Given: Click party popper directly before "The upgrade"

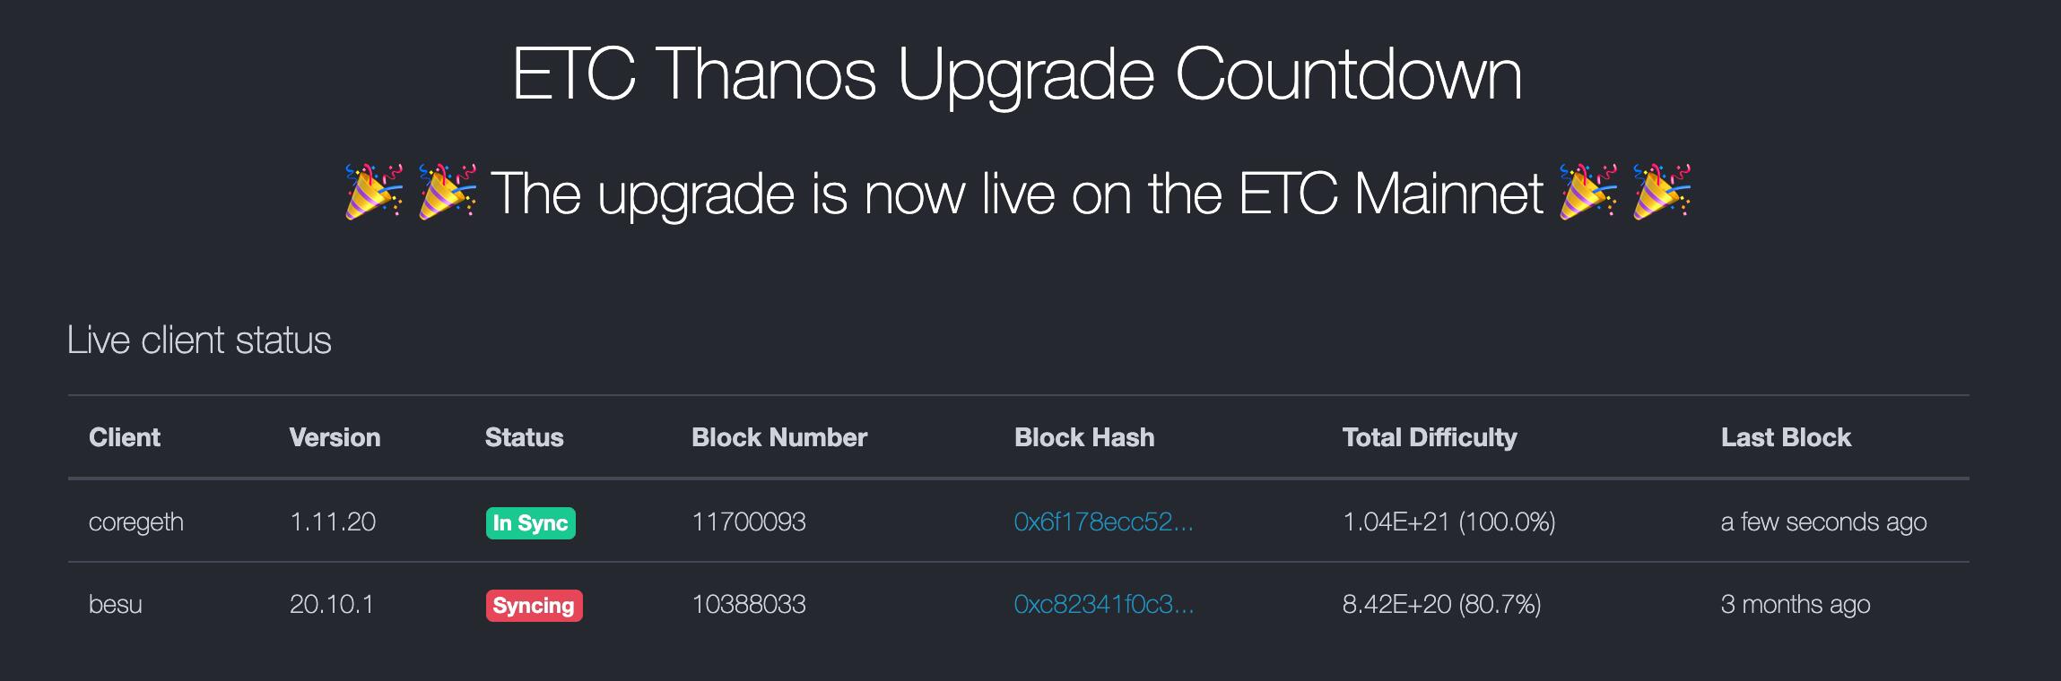Looking at the screenshot, I should (448, 191).
